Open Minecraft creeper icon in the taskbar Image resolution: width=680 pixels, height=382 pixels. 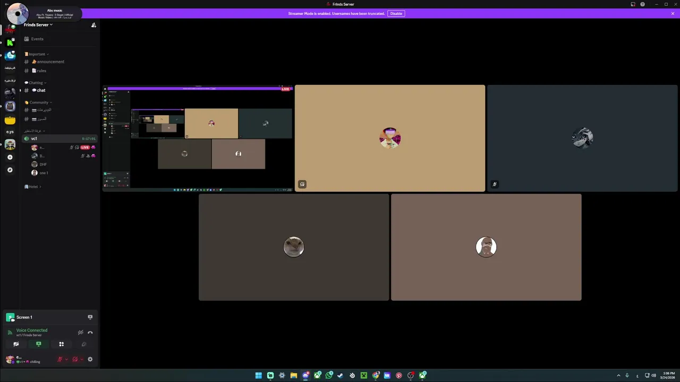pyautogui.click(x=364, y=376)
